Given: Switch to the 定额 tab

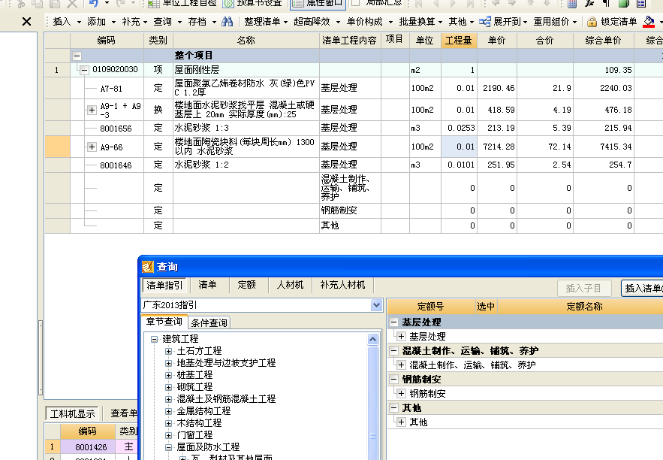Looking at the screenshot, I should pos(246,285).
